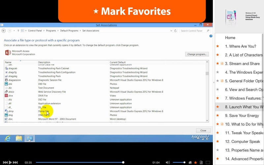Open File Explorer from the taskbar
The width and height of the screenshot is (264, 165).
[x=19, y=138]
